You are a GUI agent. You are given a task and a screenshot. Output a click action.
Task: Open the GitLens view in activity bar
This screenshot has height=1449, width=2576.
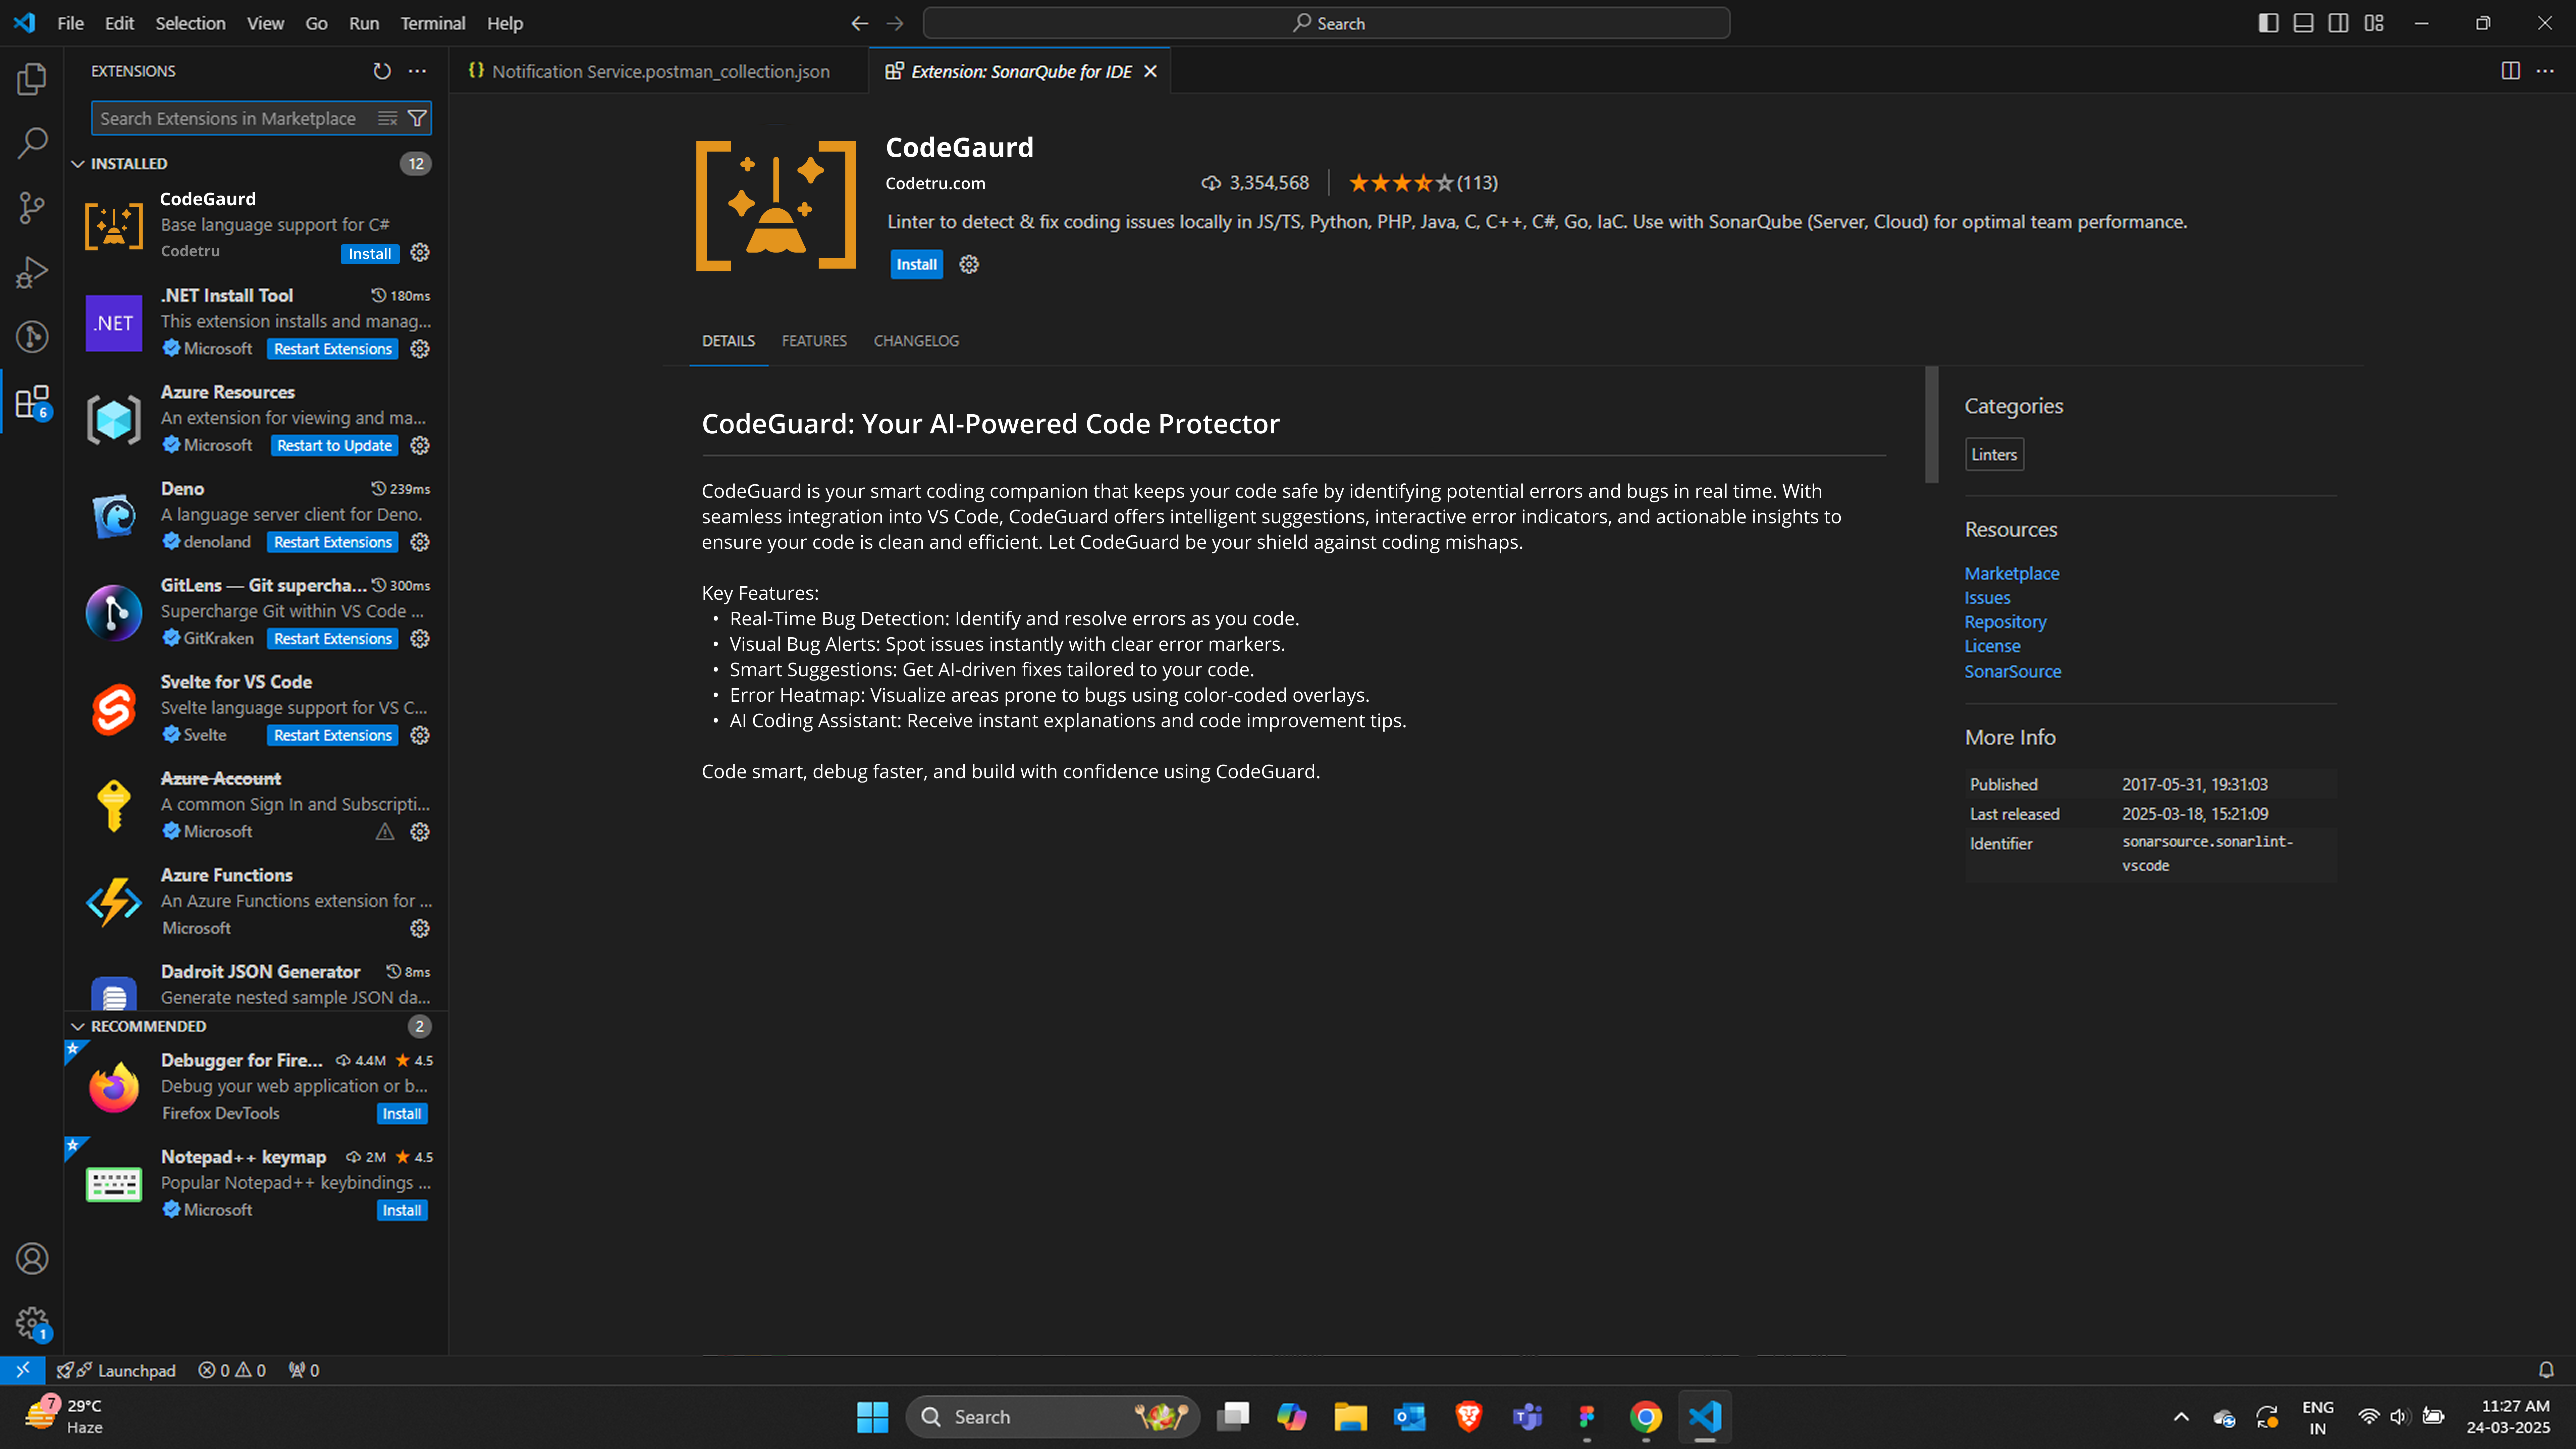click(x=32, y=337)
